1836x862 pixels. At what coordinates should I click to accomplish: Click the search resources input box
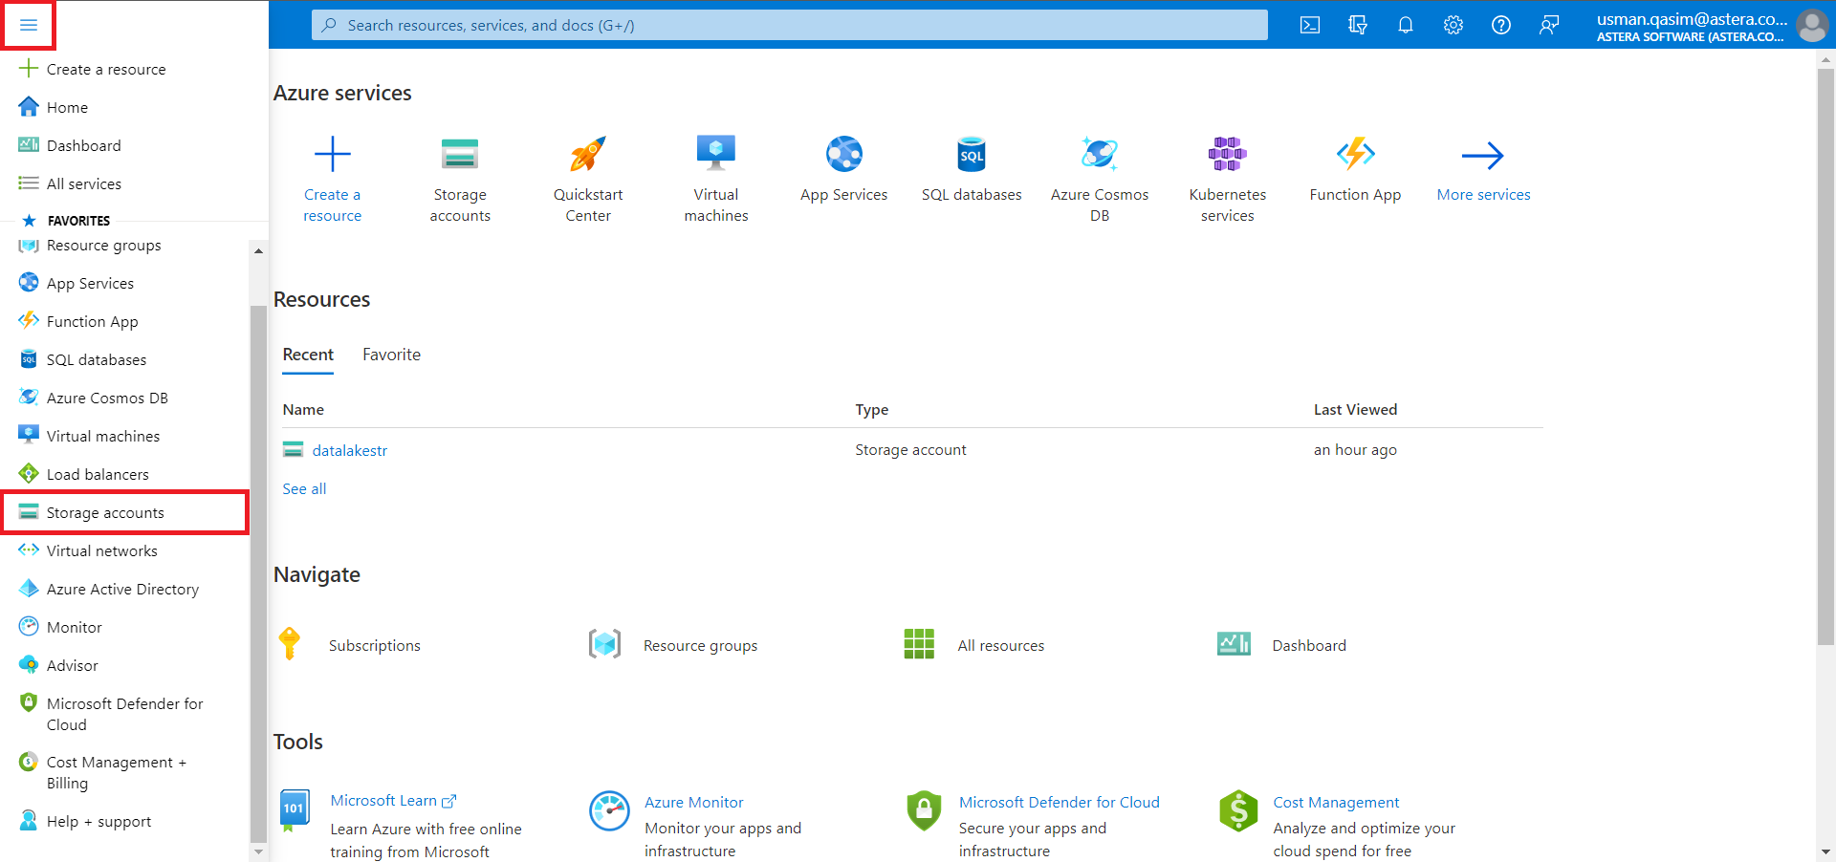tap(789, 25)
